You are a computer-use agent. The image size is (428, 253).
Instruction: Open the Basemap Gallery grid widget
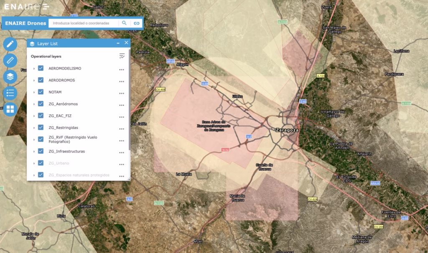(10, 109)
